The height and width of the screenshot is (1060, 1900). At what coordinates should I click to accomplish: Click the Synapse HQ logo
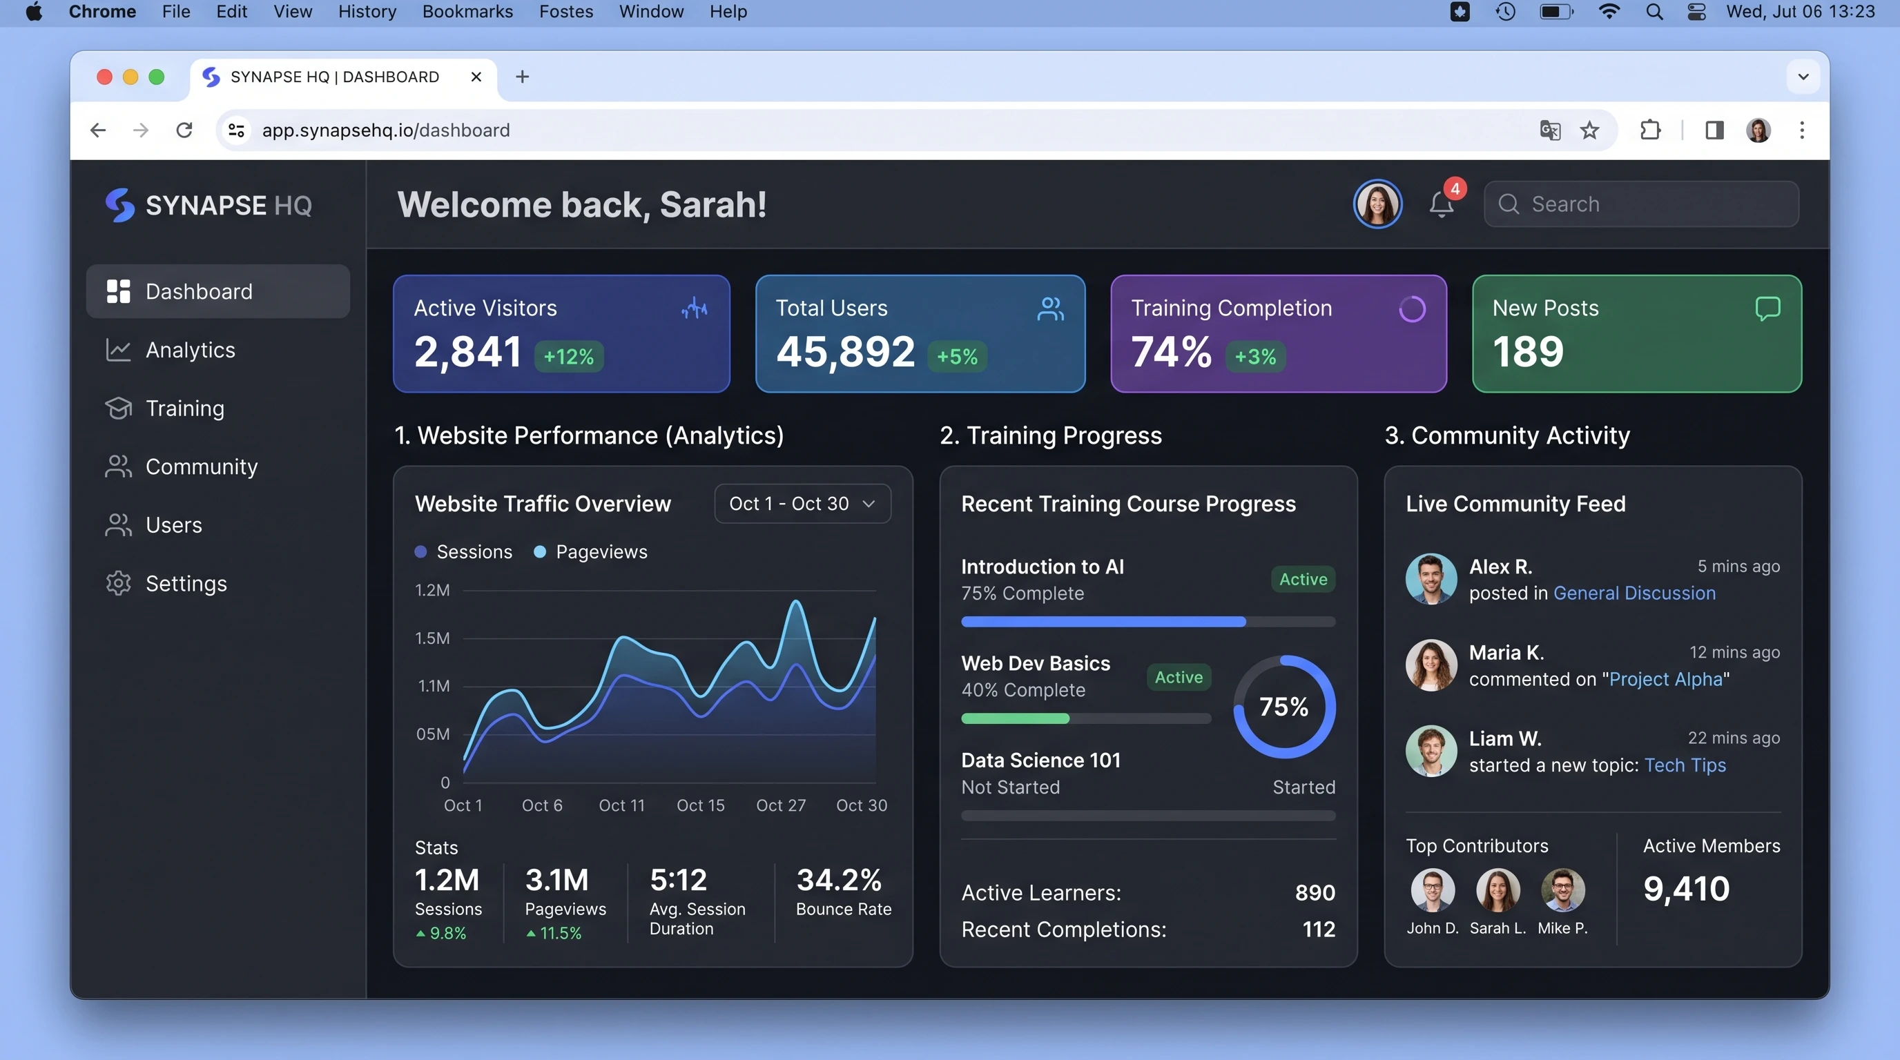[x=209, y=205]
